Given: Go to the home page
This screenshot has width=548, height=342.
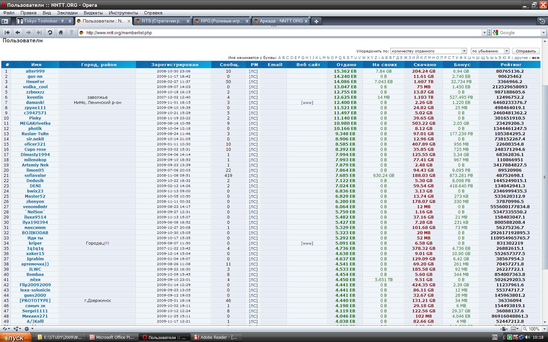Looking at the screenshot, I should 61,33.
